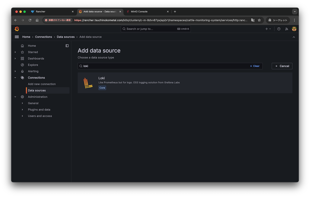Open the Grafana logo home icon
The width and height of the screenshot is (310, 197).
pyautogui.click(x=17, y=29)
